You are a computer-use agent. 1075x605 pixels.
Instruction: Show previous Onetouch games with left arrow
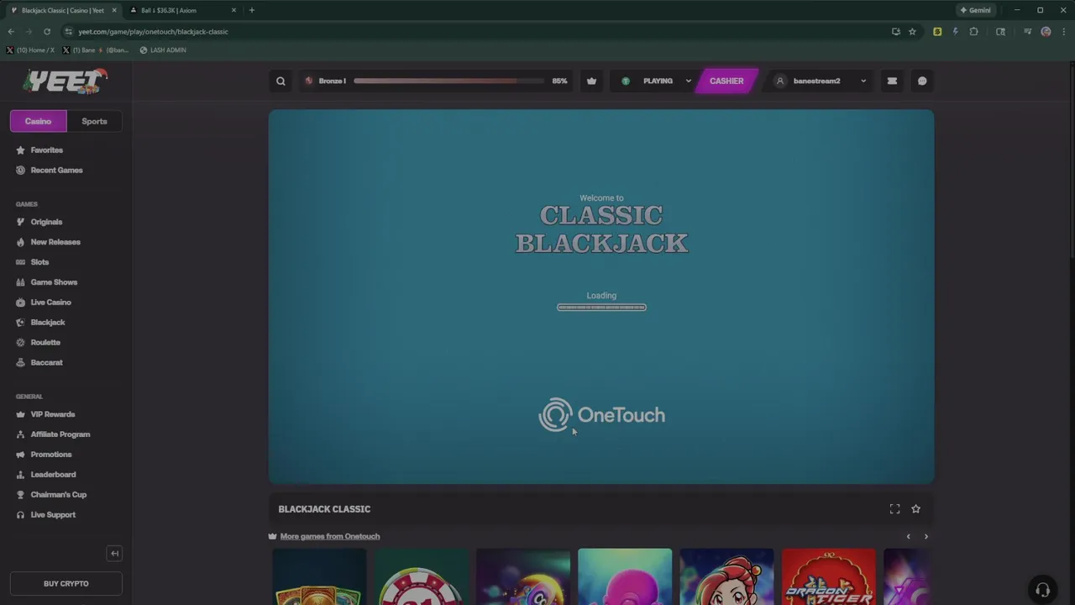908,536
